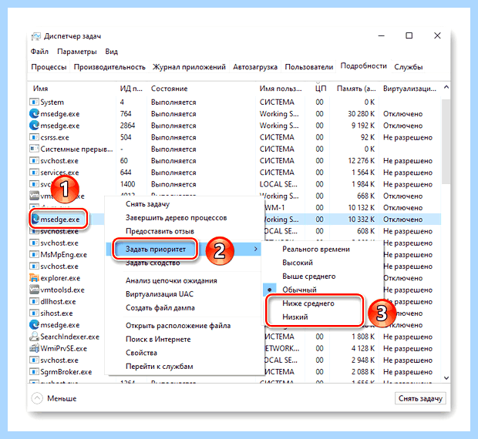Select the Подробности tab
This screenshot has height=439, width=478.
click(363, 65)
